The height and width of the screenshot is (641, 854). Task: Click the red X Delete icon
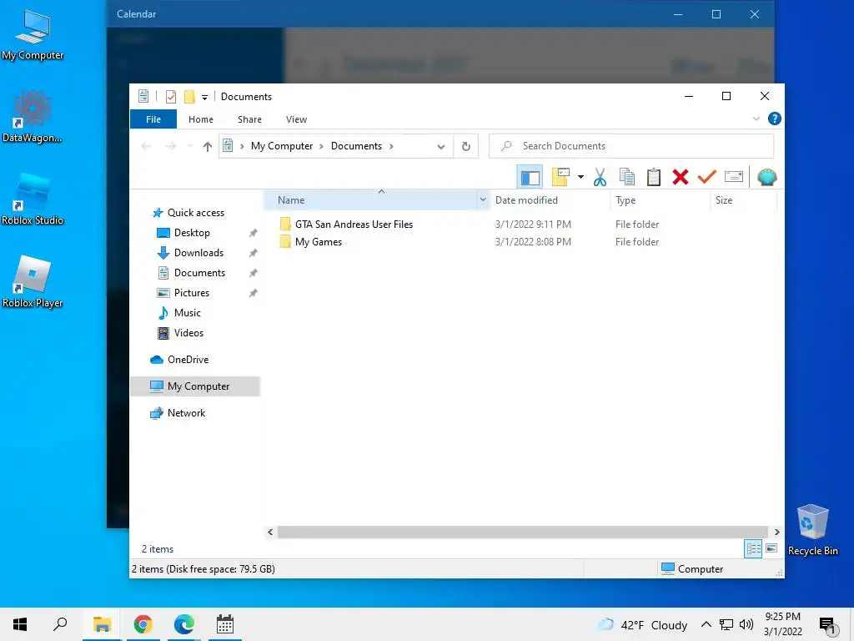point(681,177)
